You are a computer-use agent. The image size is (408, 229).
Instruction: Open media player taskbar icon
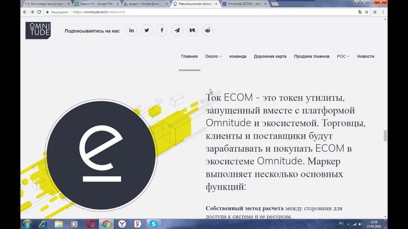[74, 224]
